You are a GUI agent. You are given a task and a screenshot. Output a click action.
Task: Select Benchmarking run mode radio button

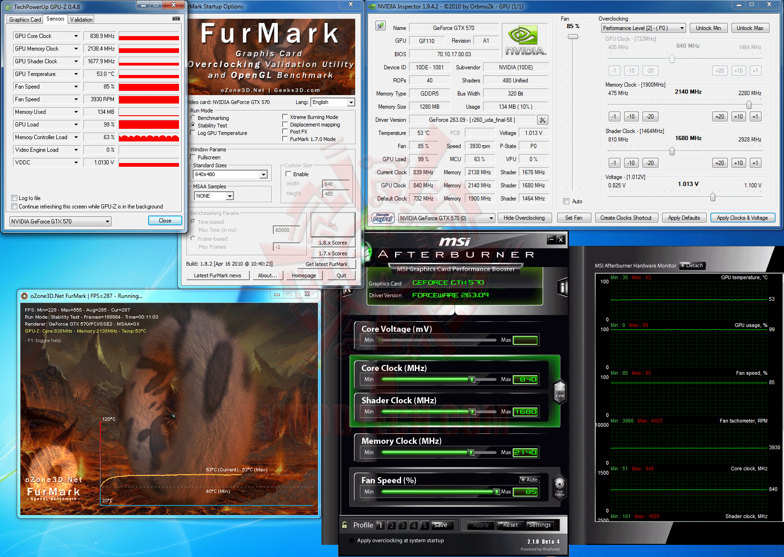coord(193,118)
